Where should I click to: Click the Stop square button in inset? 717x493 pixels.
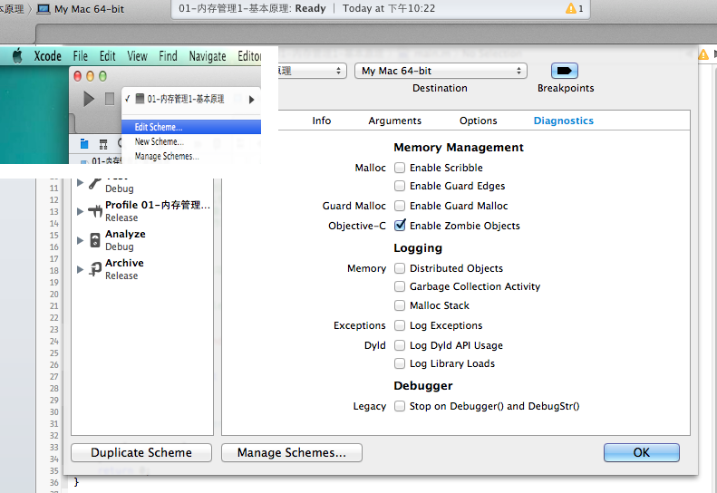110,99
